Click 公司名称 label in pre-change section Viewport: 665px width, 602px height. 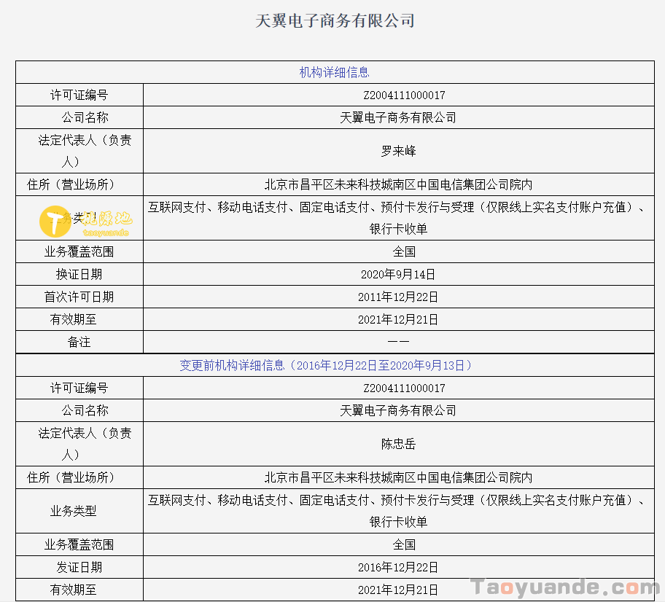tap(85, 410)
